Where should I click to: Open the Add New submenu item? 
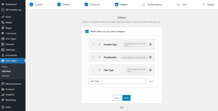tap(6, 71)
